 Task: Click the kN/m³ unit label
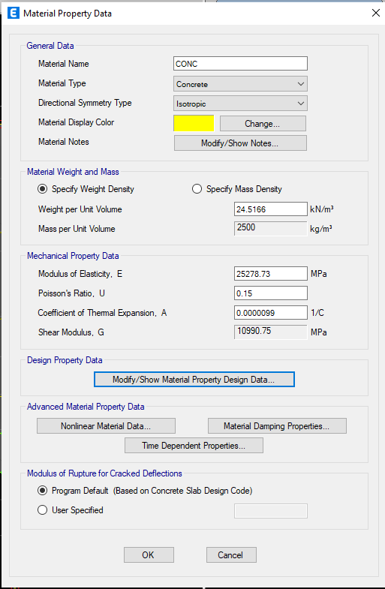tap(321, 209)
